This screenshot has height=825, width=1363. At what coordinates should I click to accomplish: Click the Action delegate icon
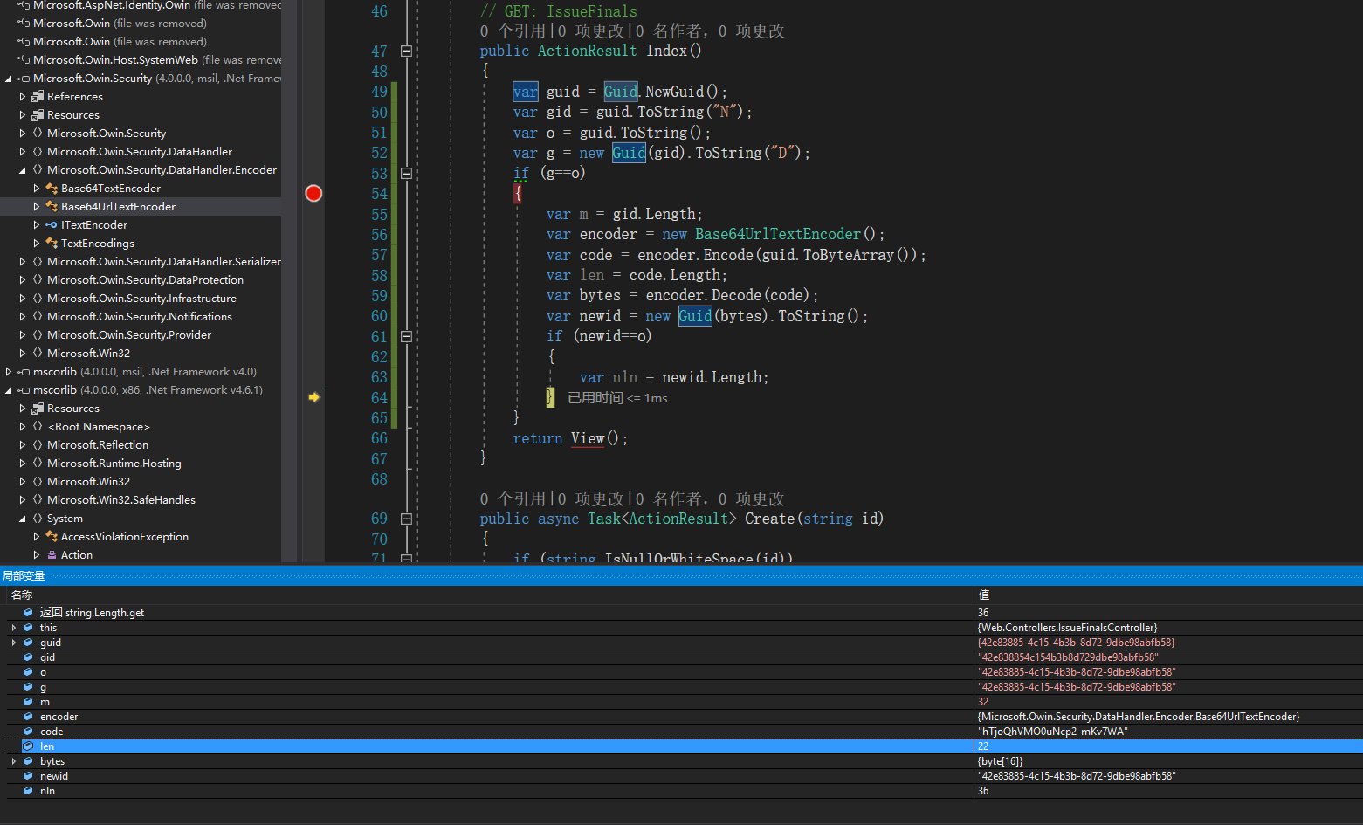(52, 555)
